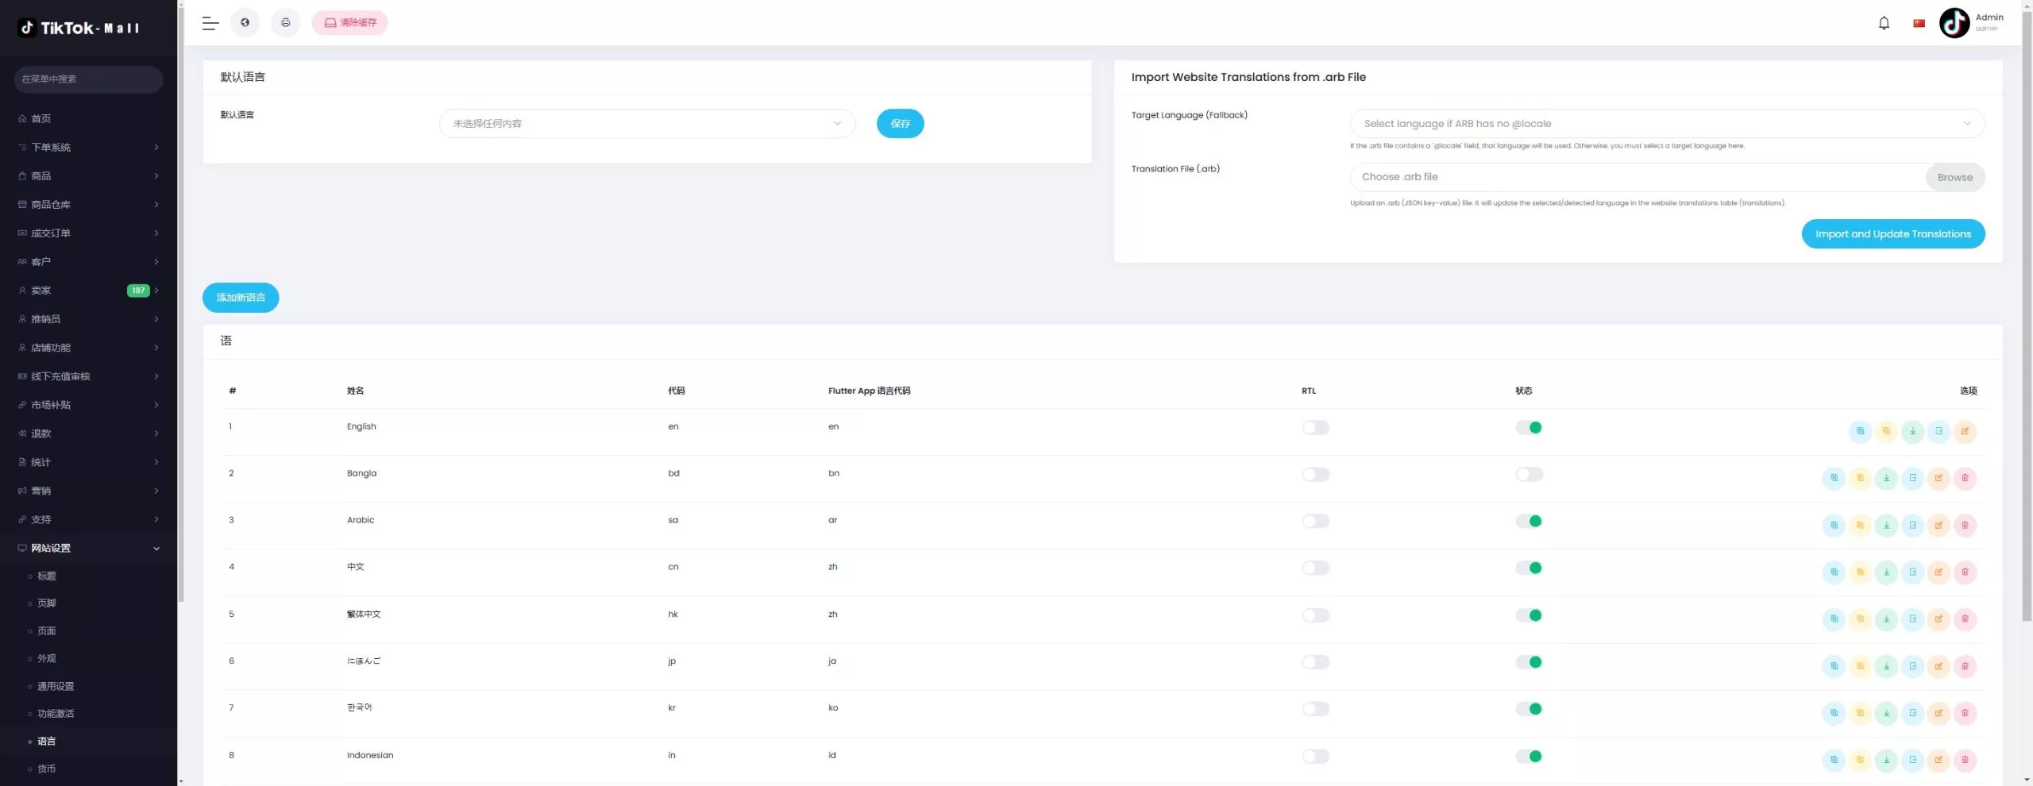Screen dimensions: 2033x786
Task: Click the printer icon in top bar
Action: (x=286, y=23)
